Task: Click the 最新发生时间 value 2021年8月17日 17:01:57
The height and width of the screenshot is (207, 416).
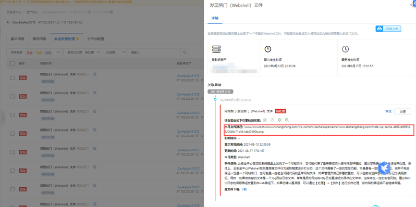Action: [357, 66]
